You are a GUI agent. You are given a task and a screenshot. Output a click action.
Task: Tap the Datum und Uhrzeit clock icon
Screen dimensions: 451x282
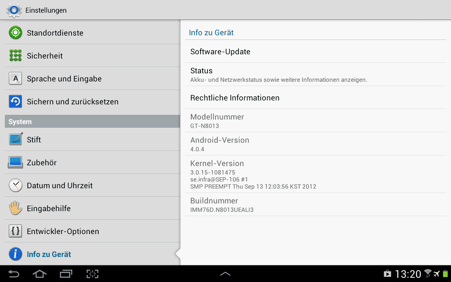tap(16, 185)
